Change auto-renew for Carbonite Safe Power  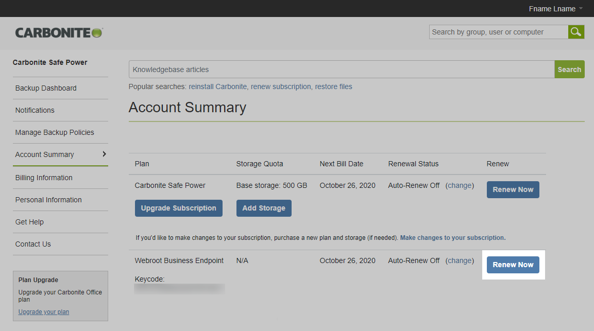coord(460,185)
